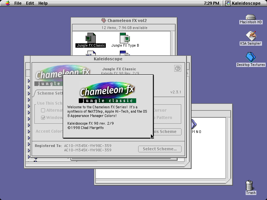Image resolution: width=267 pixels, height=200 pixels.
Task: Expand the topmost disclosure triangle in the list window
Action: [x=29, y=81]
